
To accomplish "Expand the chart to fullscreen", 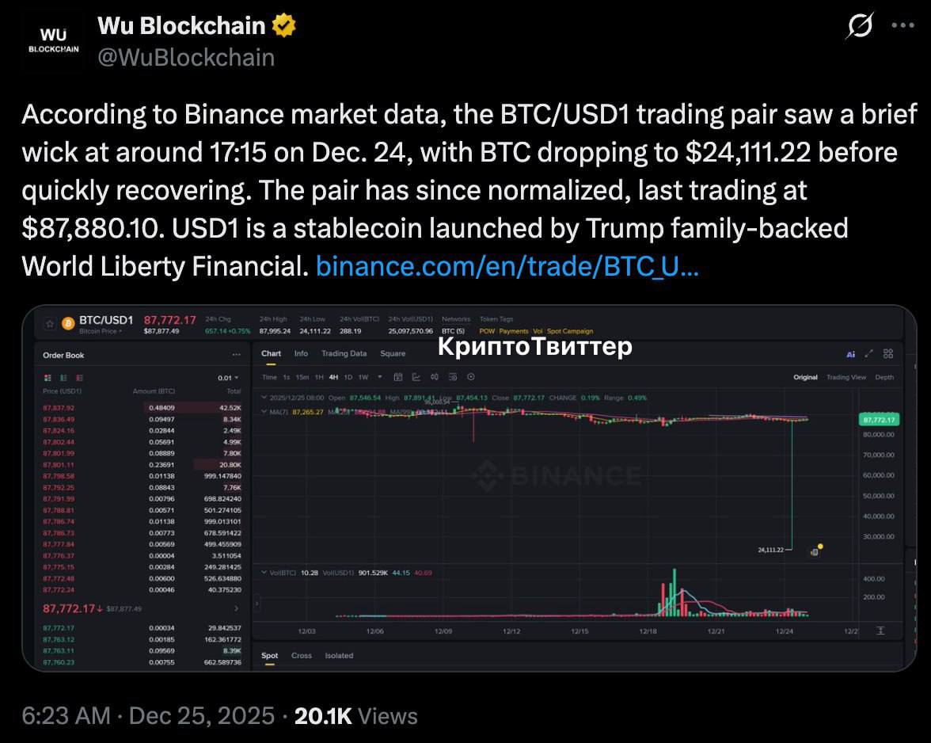I will [x=869, y=354].
